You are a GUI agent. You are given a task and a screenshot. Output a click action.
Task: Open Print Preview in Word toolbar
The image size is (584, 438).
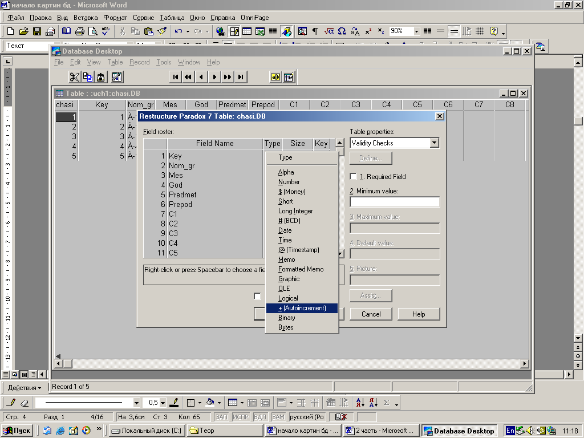click(x=92, y=31)
